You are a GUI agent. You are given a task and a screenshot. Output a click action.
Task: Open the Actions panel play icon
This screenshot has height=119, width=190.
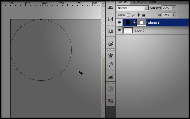(x=111, y=7)
